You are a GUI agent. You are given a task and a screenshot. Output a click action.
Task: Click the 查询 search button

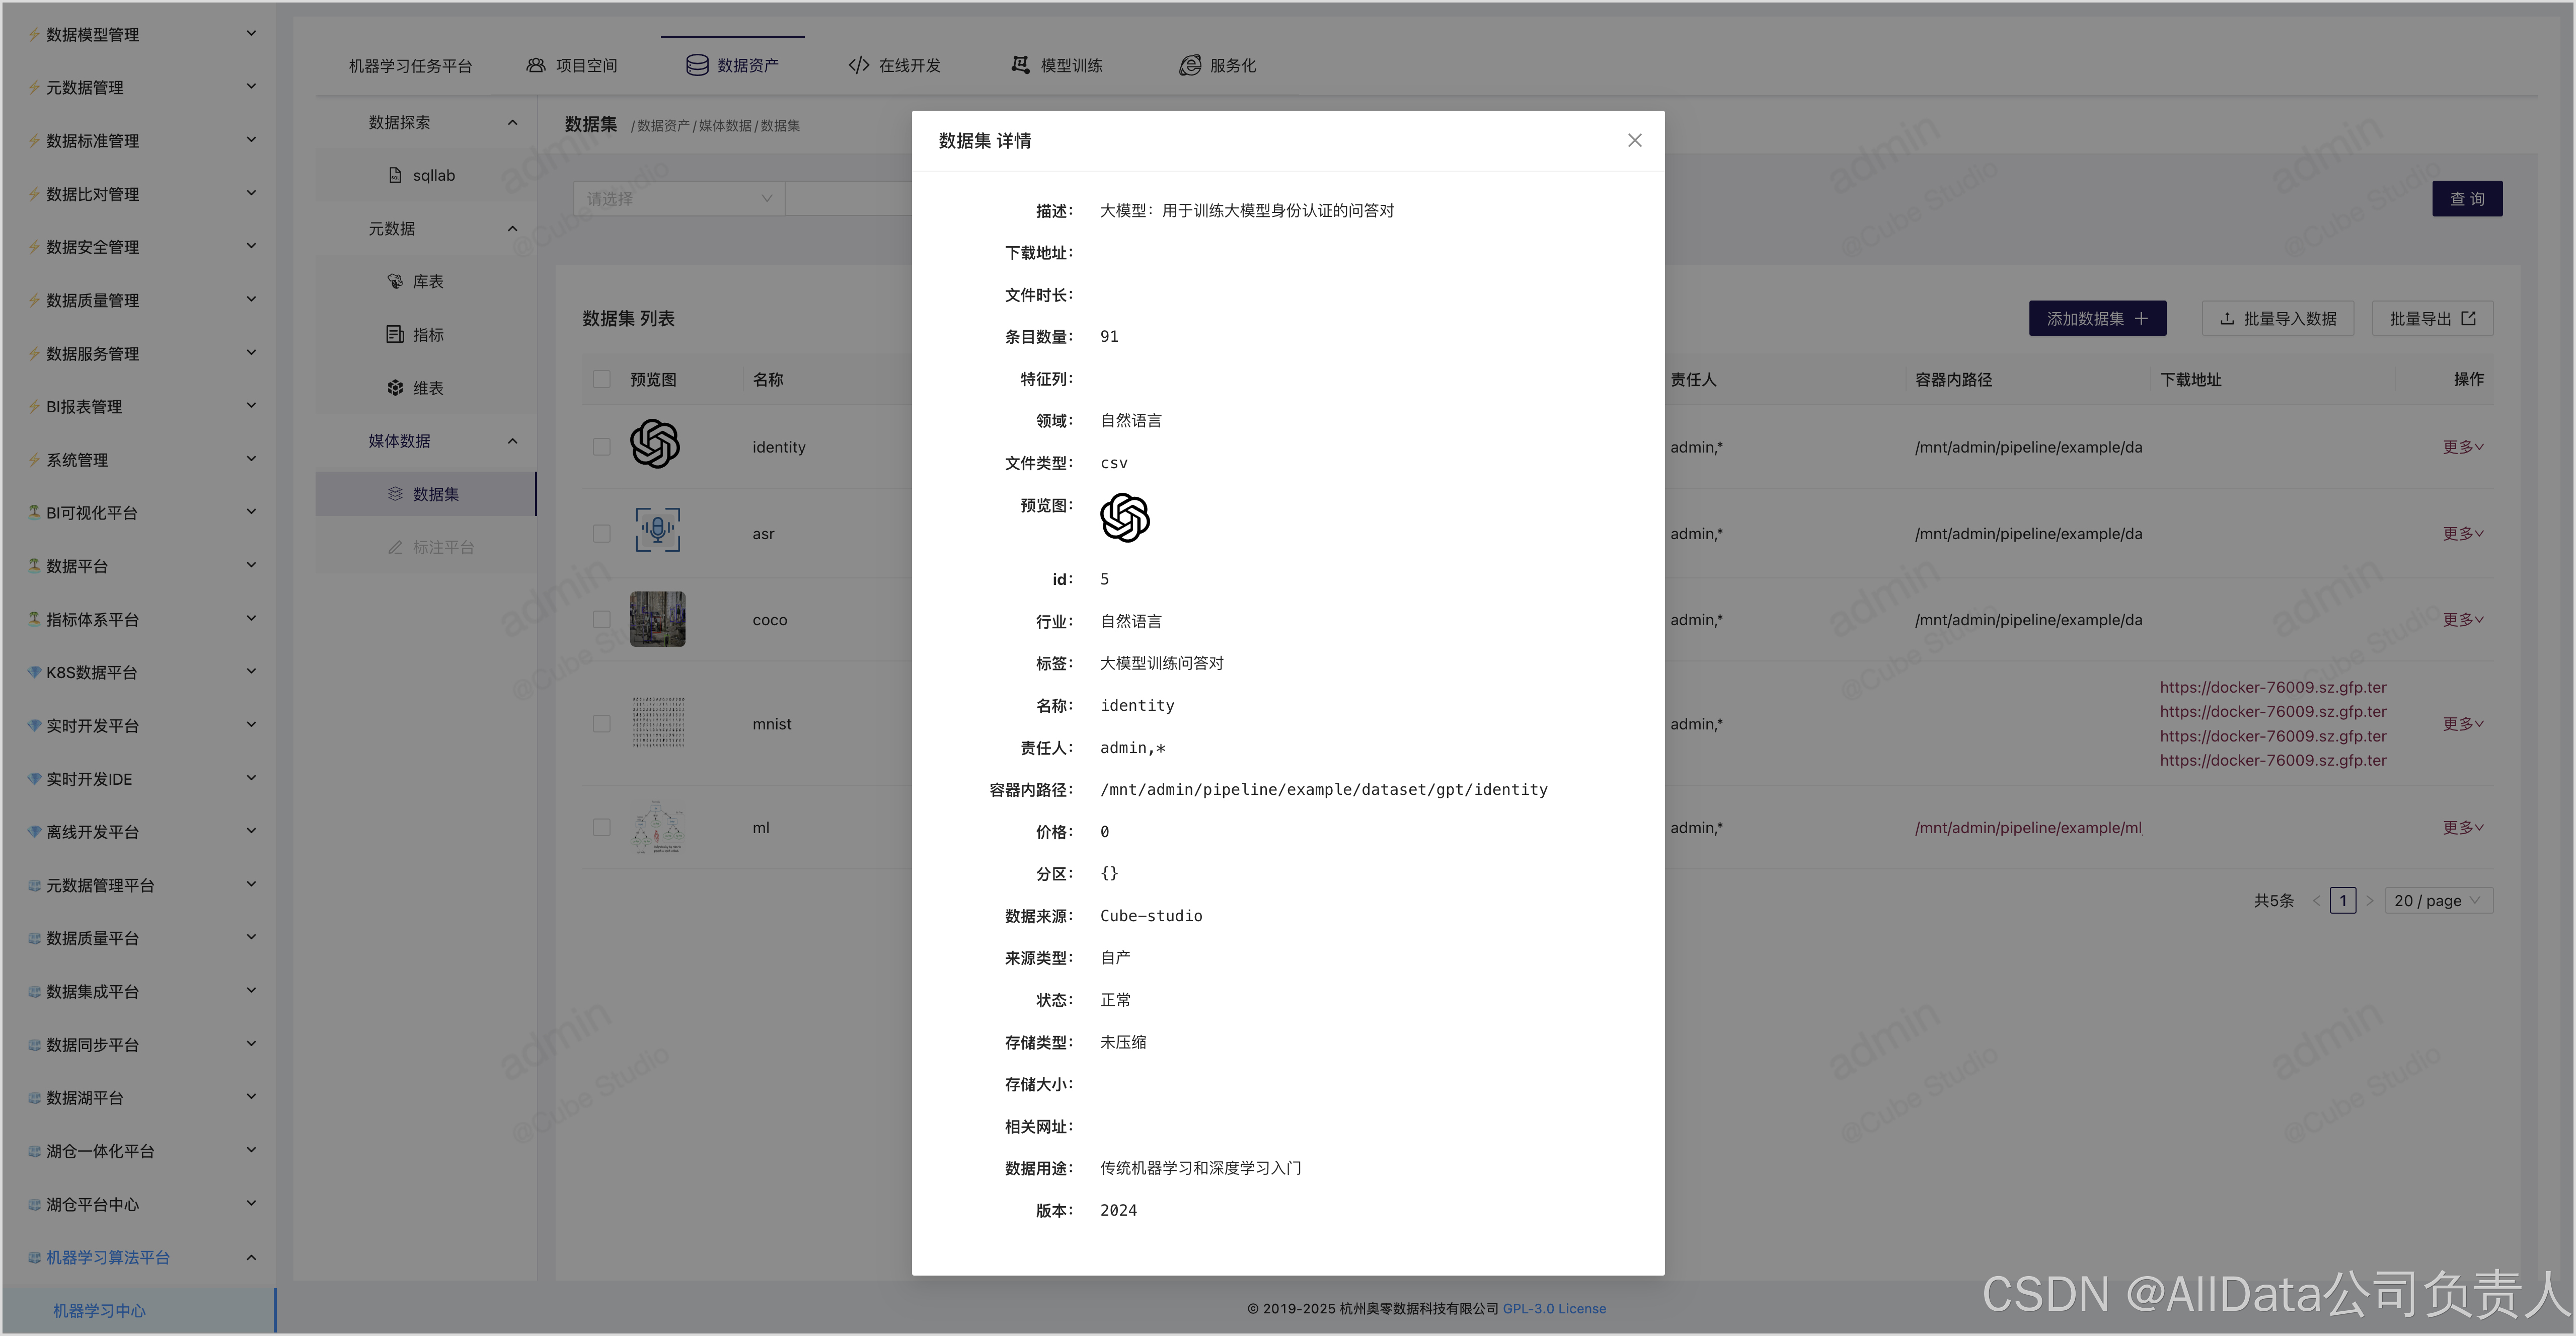point(2467,198)
